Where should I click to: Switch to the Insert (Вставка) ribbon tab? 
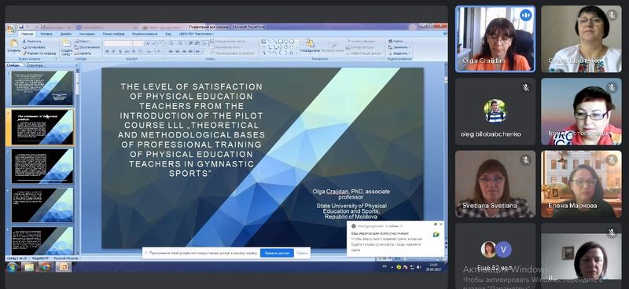46,34
